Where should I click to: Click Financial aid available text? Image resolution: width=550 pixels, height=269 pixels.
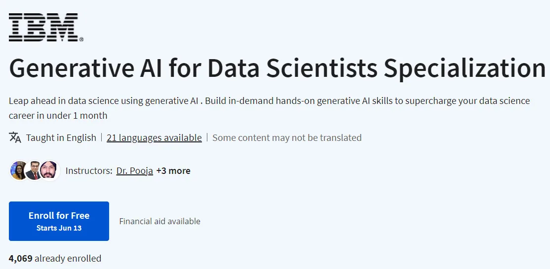click(159, 221)
